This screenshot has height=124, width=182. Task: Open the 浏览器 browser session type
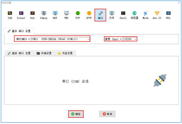tap(134, 15)
